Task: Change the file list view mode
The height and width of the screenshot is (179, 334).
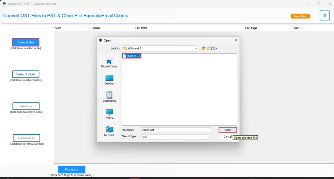Action: tap(214, 49)
